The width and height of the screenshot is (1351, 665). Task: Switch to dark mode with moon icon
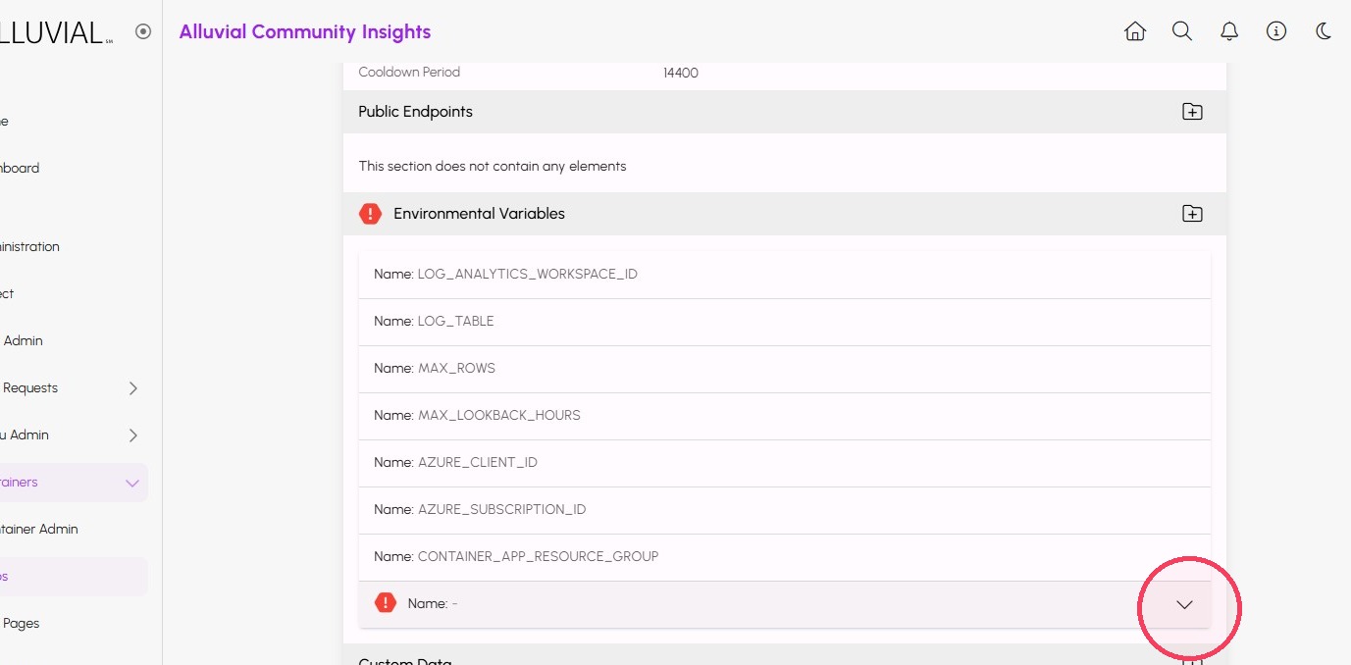(x=1324, y=31)
